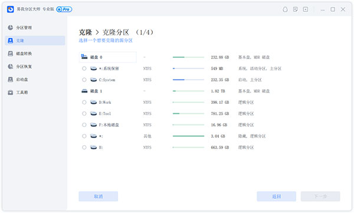354x213 pixels.
Task: Click the square menu icon beside feedback
Action: [x=306, y=9]
